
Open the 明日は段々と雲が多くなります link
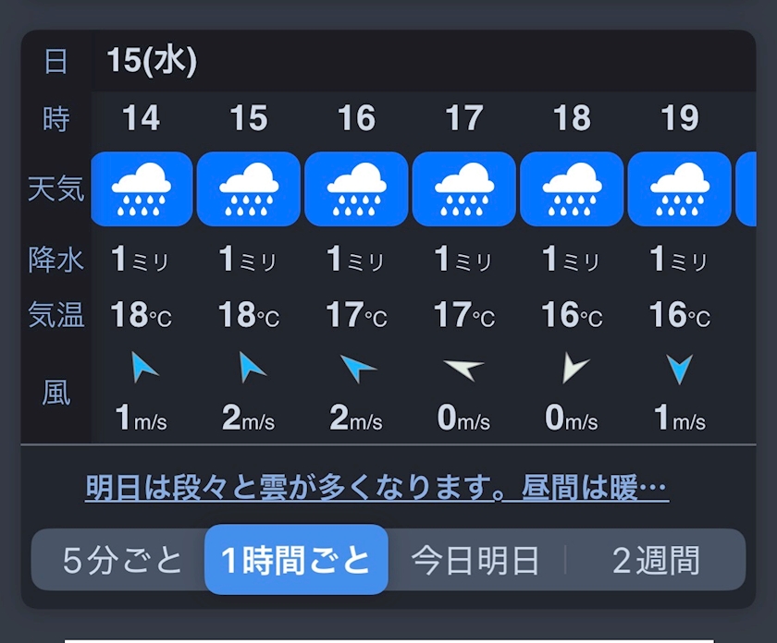[x=376, y=488]
